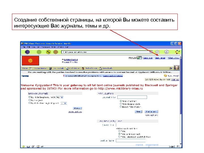The image size is (204, 153).
Task: Click the online/offline status bar icon
Action: point(172,147)
